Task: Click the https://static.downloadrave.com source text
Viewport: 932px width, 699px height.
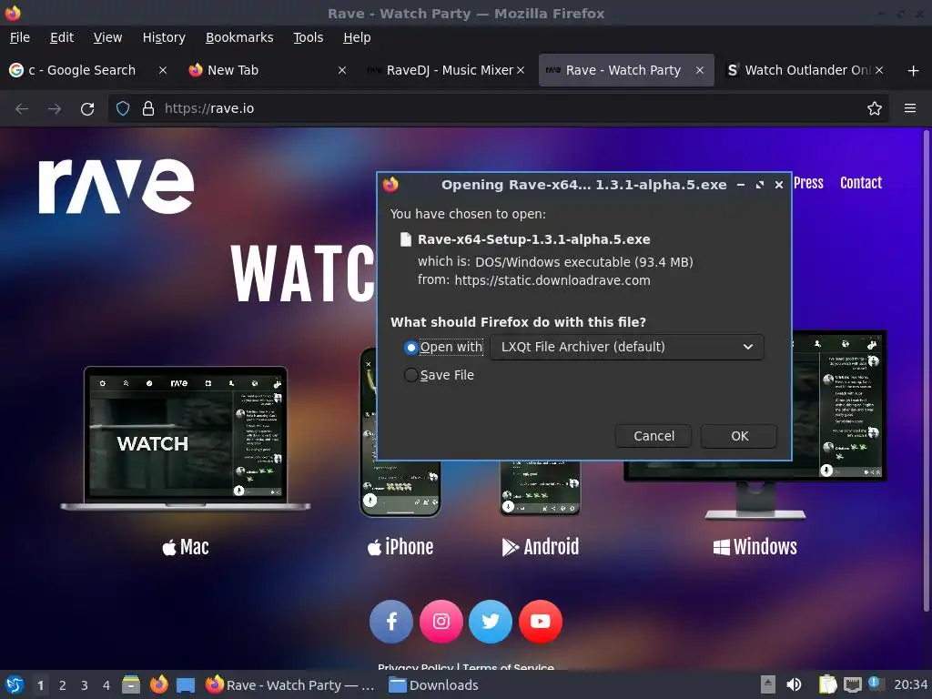Action: coord(552,280)
